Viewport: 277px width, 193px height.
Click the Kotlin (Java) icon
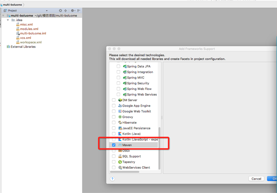coord(120,134)
